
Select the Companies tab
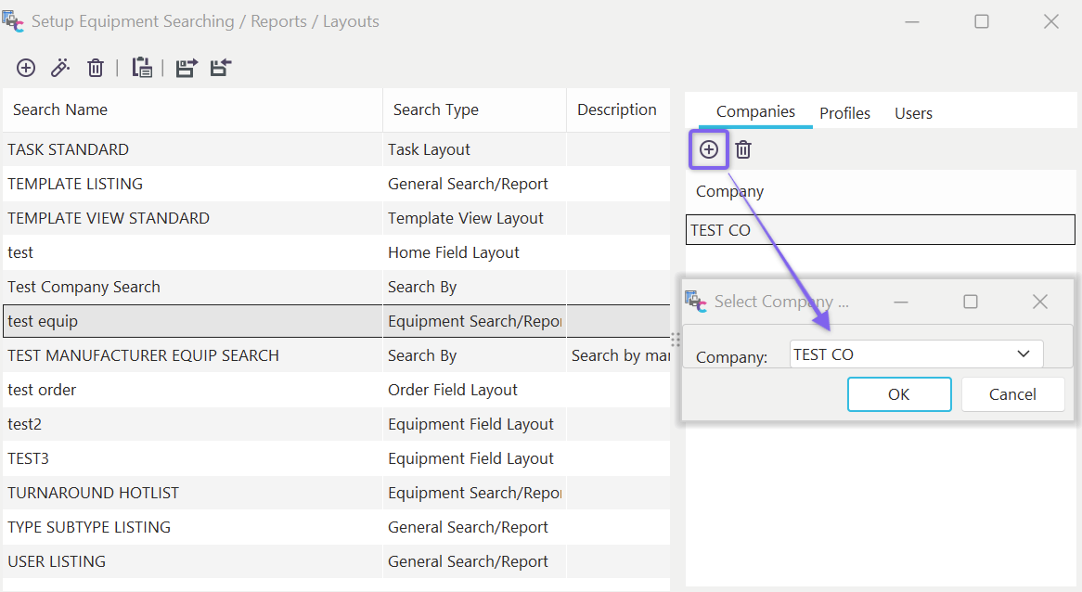point(755,112)
